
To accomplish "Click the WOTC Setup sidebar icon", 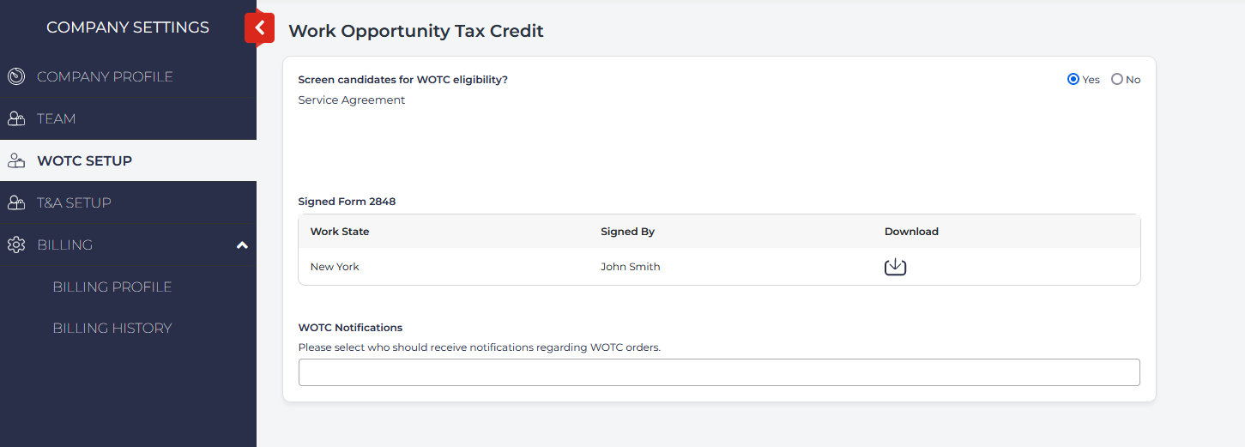I will [x=15, y=160].
